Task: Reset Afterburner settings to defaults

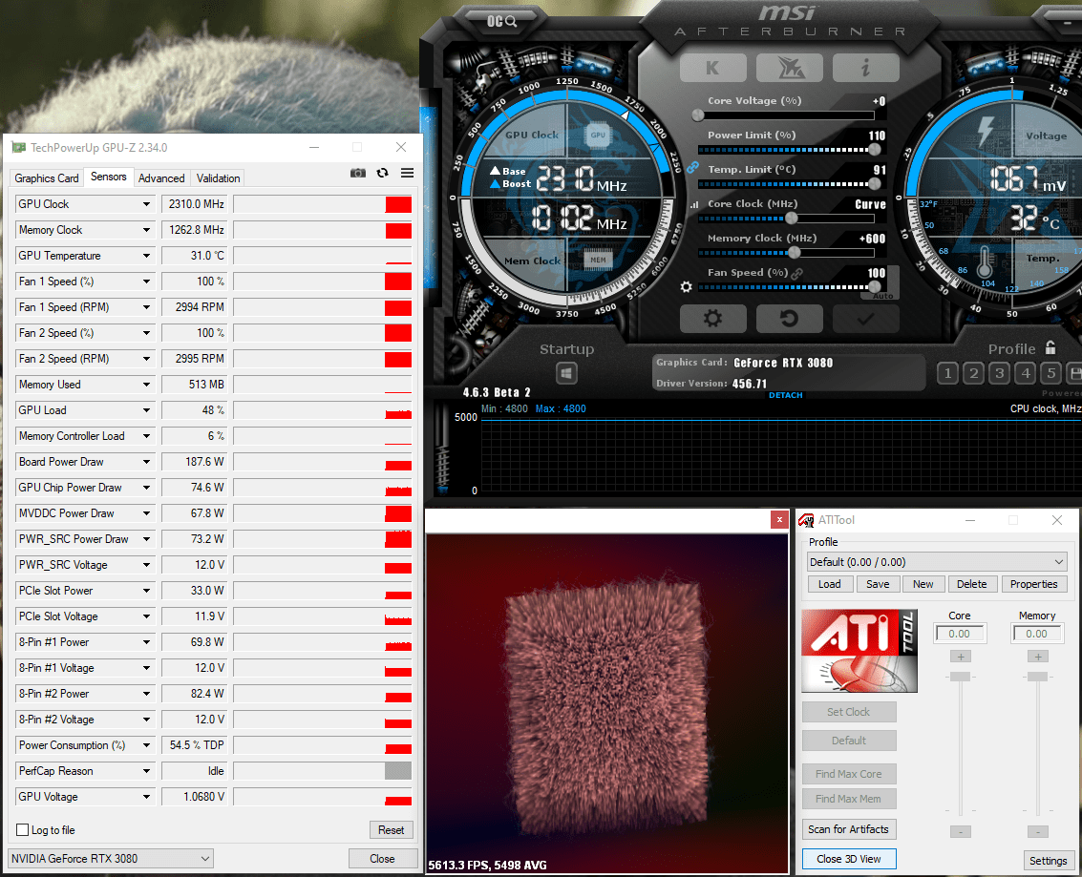Action: point(790,319)
